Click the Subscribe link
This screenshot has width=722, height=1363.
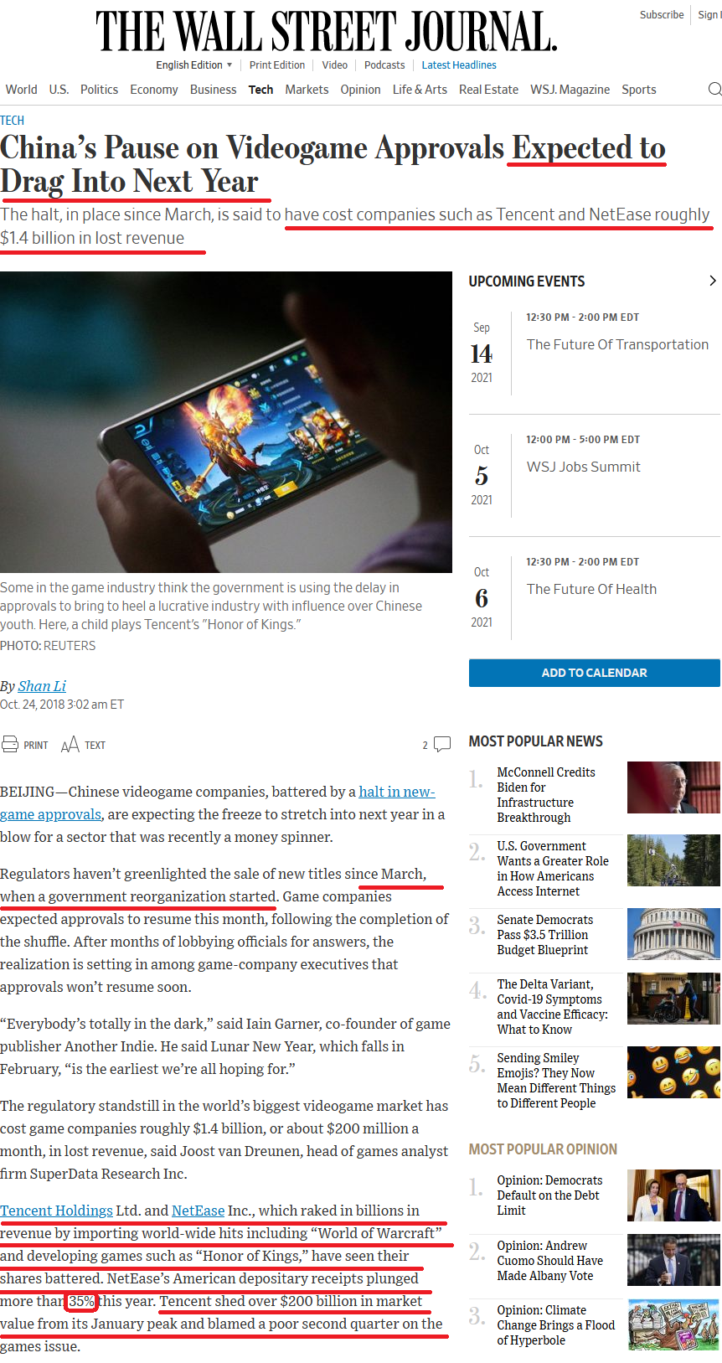[x=662, y=15]
